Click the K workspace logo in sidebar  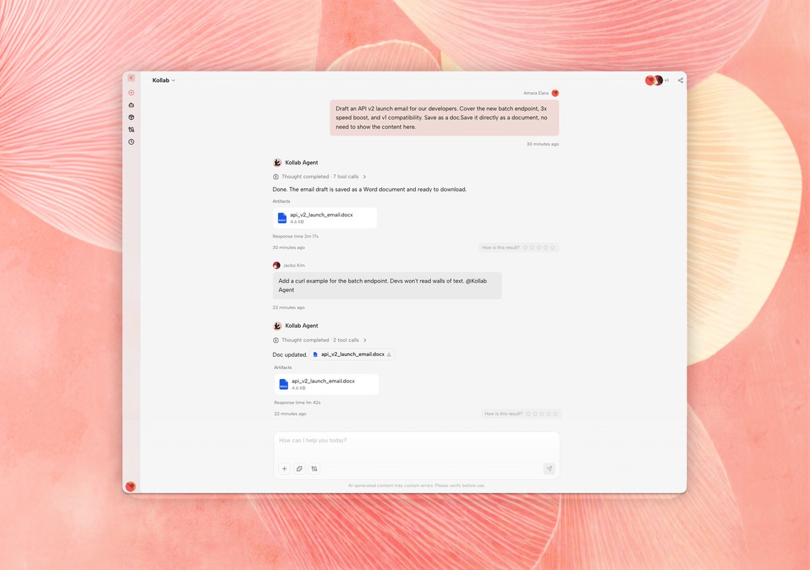[131, 78]
